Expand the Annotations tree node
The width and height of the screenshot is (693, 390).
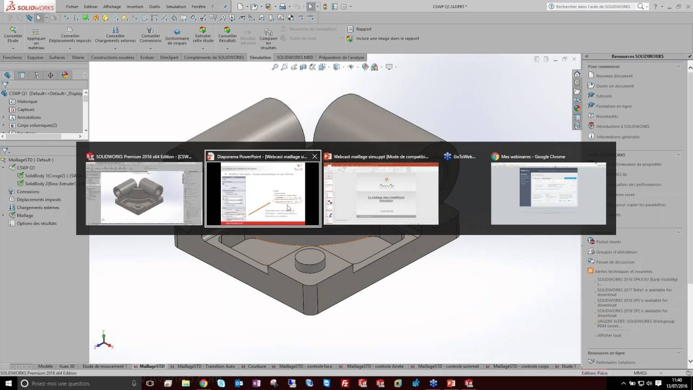click(4, 118)
